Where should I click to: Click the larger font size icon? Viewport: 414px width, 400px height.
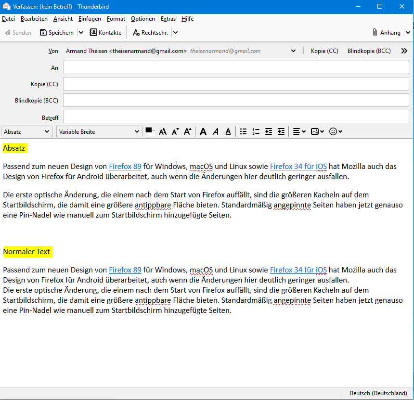tap(188, 131)
